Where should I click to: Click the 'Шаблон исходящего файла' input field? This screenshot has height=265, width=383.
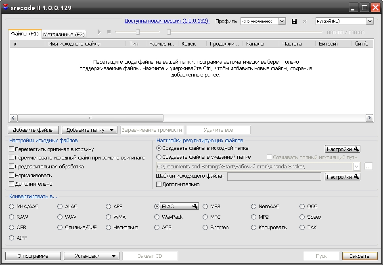tap(274, 177)
